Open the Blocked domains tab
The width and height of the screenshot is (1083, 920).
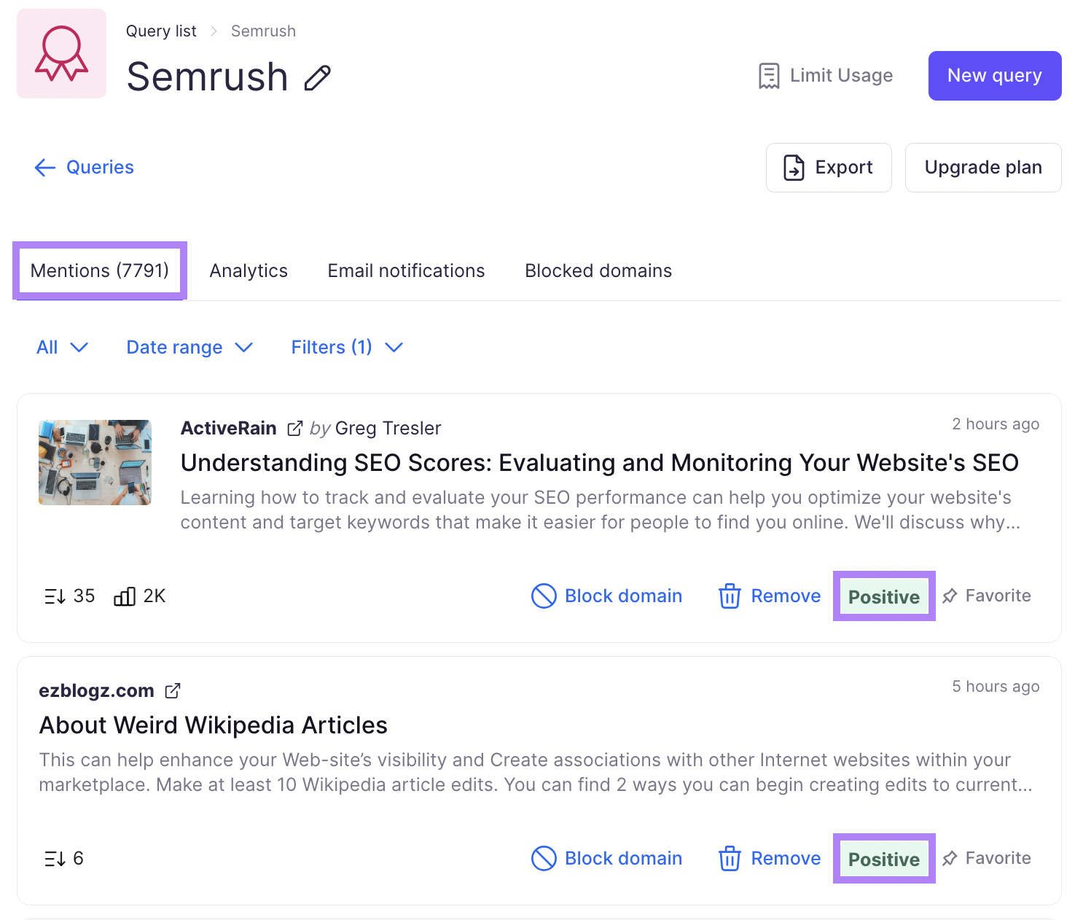pyautogui.click(x=598, y=270)
